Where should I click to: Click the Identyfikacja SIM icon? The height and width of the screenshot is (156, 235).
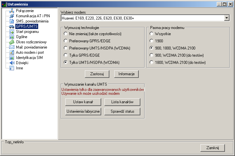click(12, 58)
